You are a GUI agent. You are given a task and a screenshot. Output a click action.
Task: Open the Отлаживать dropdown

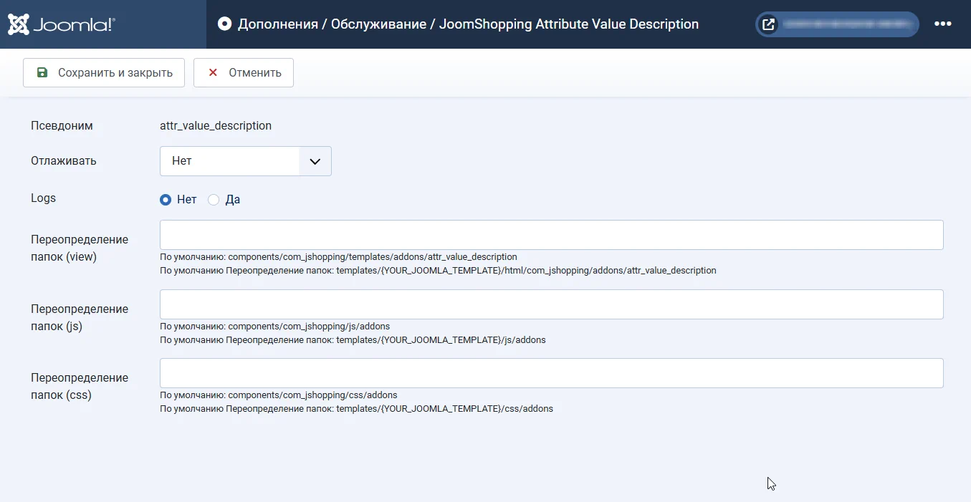246,161
